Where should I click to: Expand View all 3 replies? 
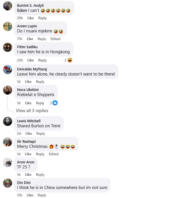(x=32, y=111)
